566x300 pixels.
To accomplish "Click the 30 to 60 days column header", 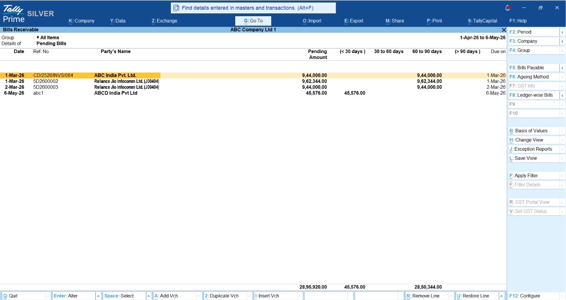I will point(389,52).
